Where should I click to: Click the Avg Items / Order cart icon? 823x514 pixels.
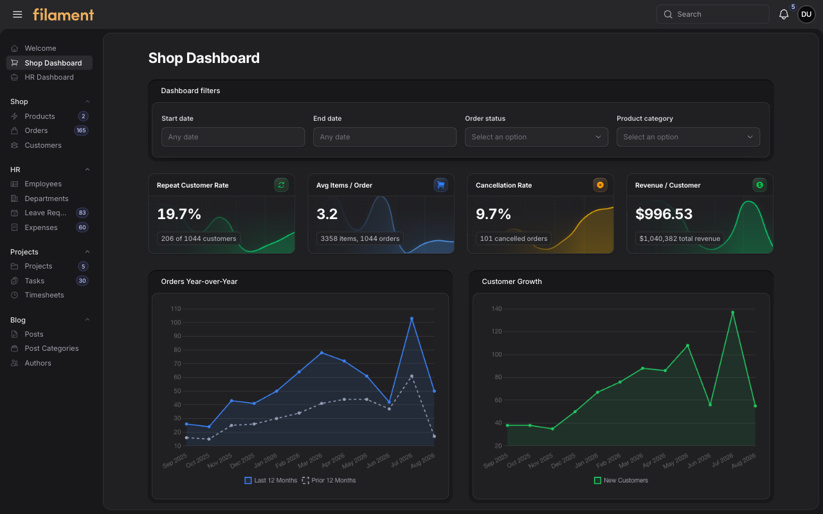click(x=440, y=185)
